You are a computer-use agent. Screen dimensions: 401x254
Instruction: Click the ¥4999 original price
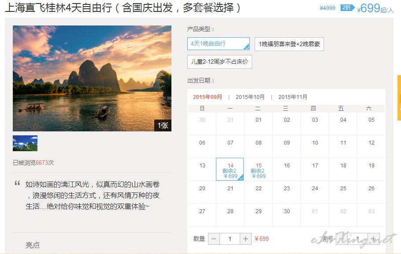[x=327, y=8]
